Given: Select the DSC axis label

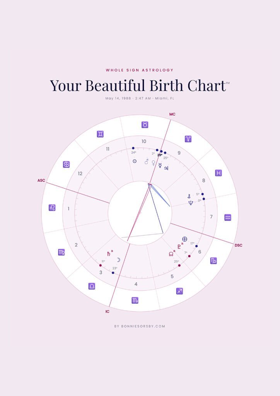Looking at the screenshot, I should tap(238, 245).
